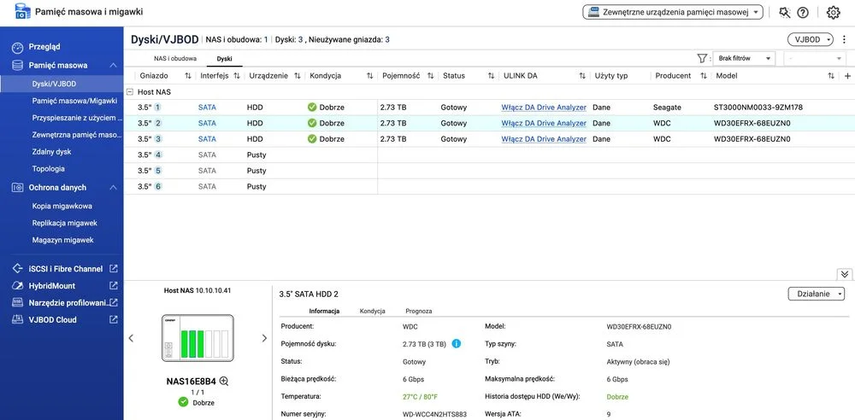Click the VJBOD Cloud sidebar icon
Screen dimensions: 855x420
pyautogui.click(x=18, y=320)
